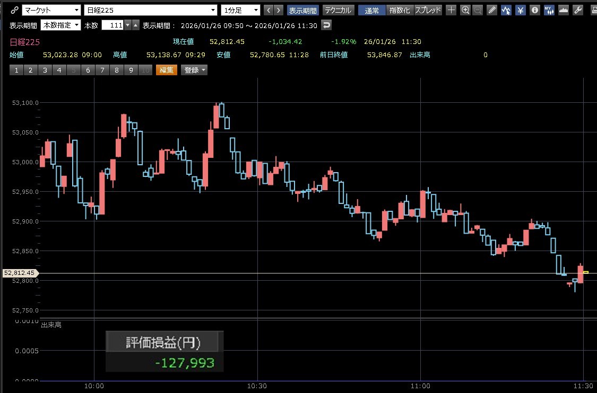Select the pencil drawing tool

click(492, 10)
